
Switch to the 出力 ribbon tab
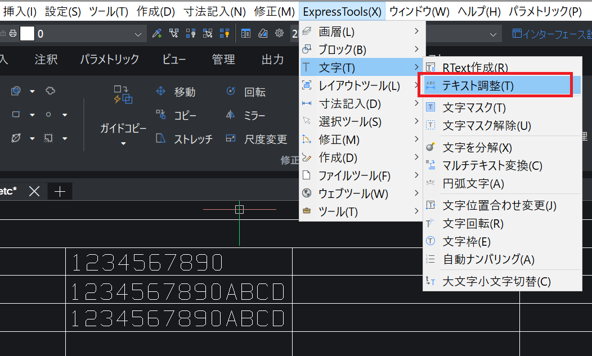point(272,59)
